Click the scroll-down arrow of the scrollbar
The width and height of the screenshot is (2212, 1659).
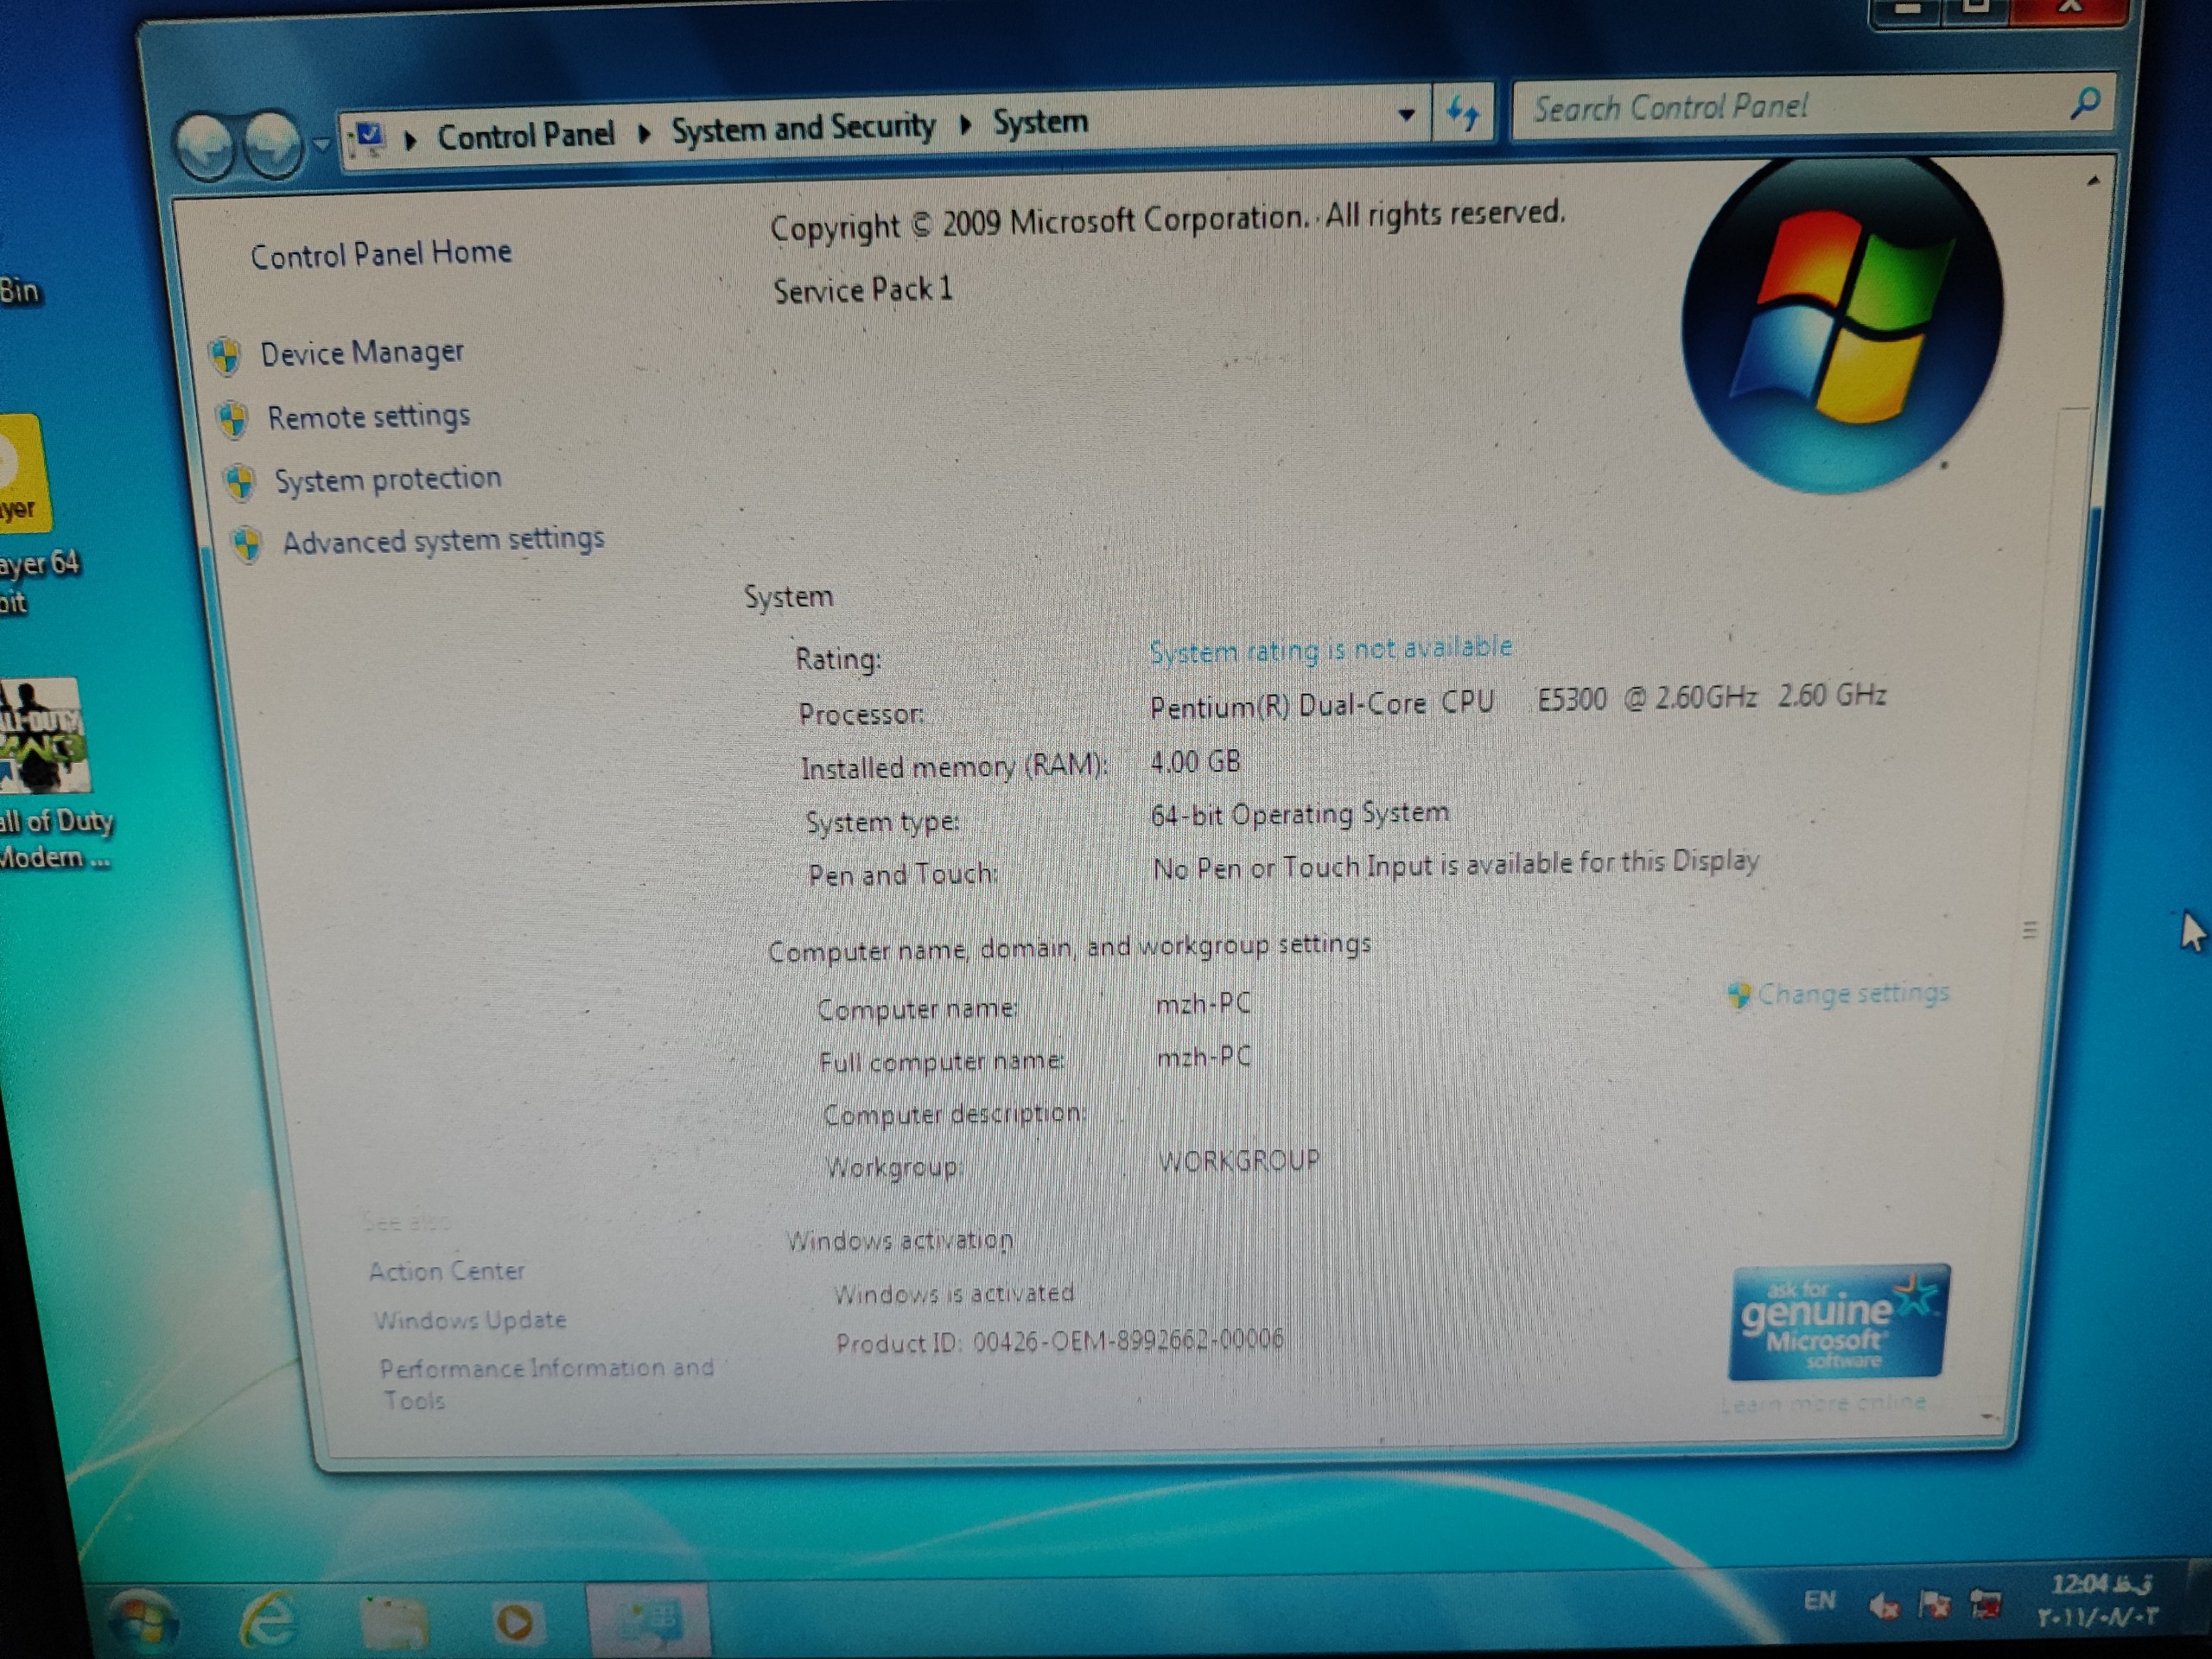[1988, 1415]
